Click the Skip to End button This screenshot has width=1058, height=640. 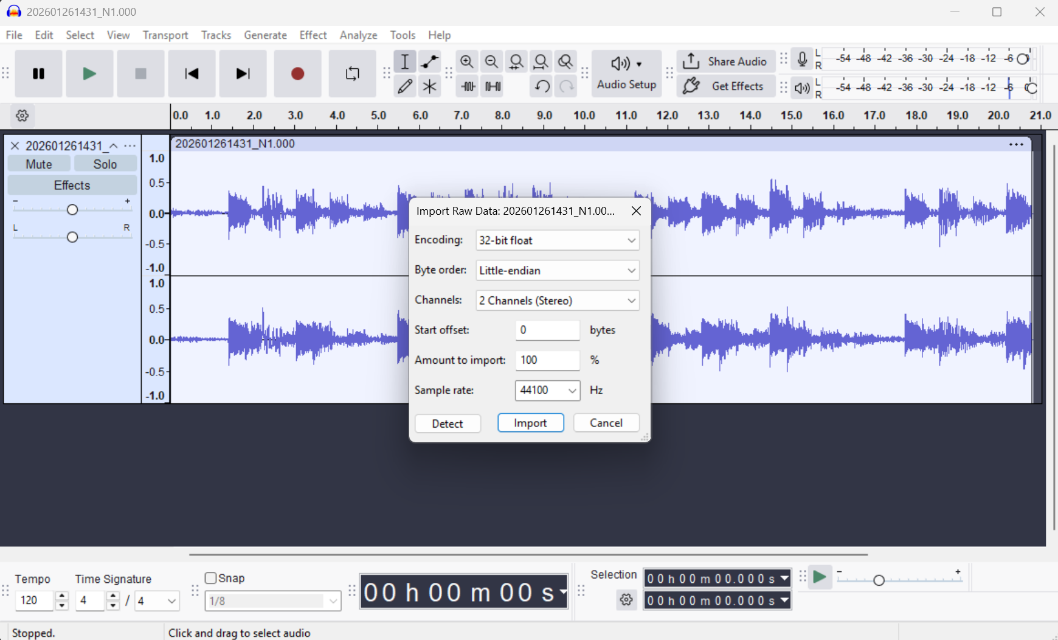click(243, 74)
